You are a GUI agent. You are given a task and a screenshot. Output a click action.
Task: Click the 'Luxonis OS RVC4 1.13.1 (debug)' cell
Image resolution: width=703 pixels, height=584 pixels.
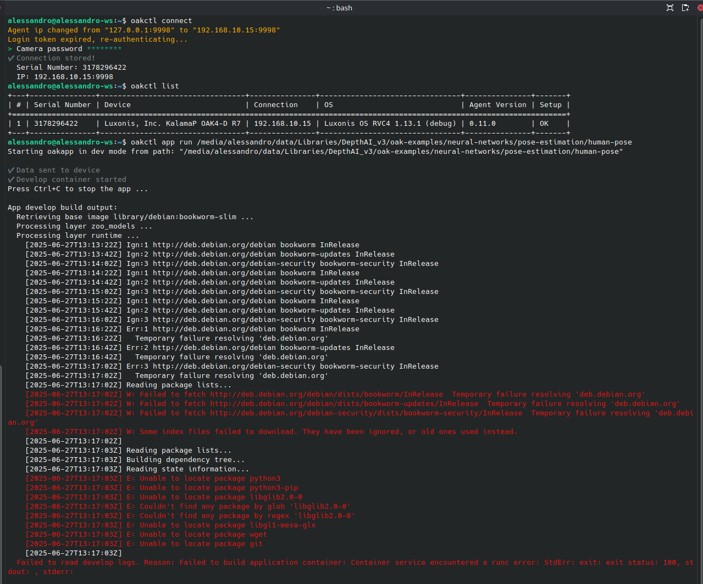coord(390,124)
